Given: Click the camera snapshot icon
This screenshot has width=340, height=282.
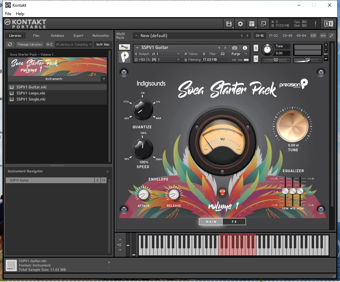Looking at the screenshot, I should (235, 48).
